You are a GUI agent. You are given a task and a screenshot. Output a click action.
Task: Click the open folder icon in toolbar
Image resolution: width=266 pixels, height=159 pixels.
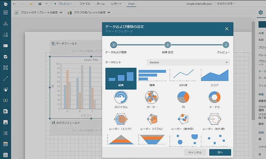pos(31,3)
